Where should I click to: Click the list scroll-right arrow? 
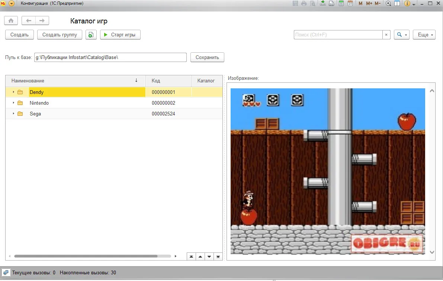[x=176, y=256]
